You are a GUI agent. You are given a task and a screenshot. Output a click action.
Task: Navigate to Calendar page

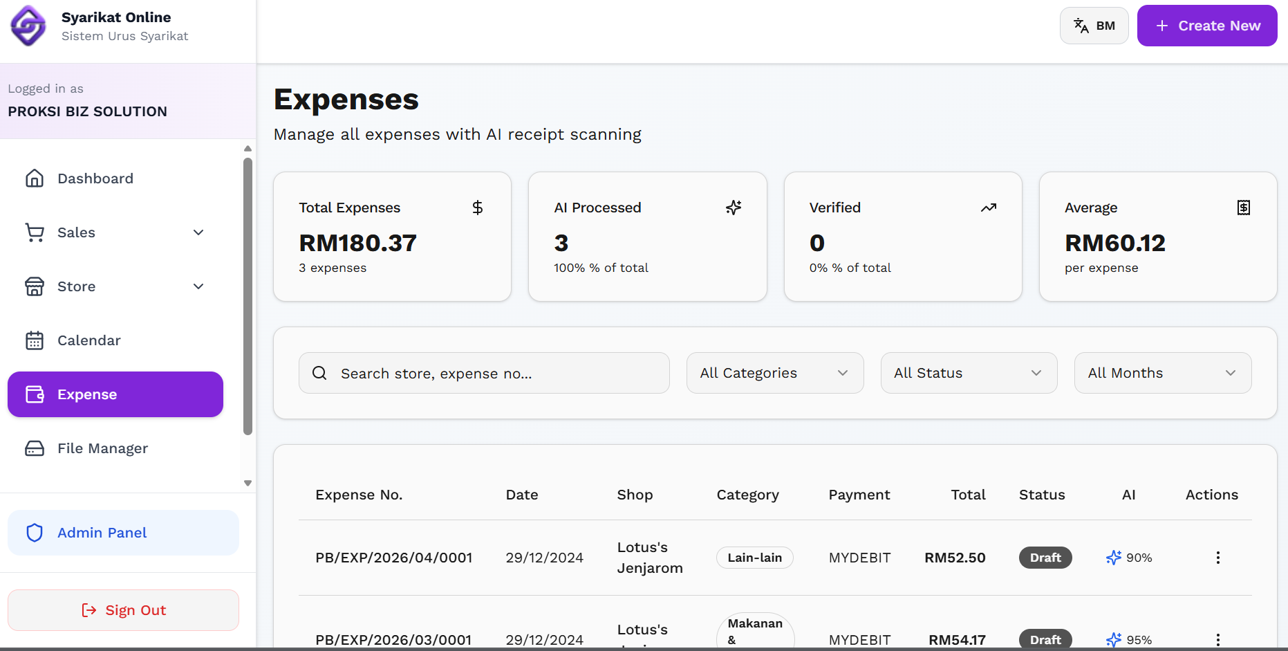pos(115,340)
